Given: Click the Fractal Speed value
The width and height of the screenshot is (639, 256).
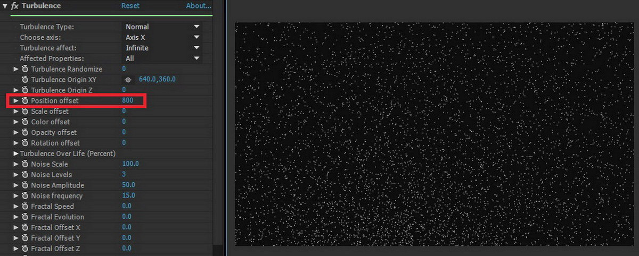Looking at the screenshot, I should pyautogui.click(x=127, y=206).
